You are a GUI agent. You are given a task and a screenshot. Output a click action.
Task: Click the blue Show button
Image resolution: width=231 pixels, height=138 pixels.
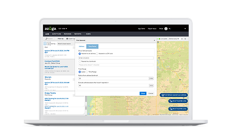[x=143, y=93]
